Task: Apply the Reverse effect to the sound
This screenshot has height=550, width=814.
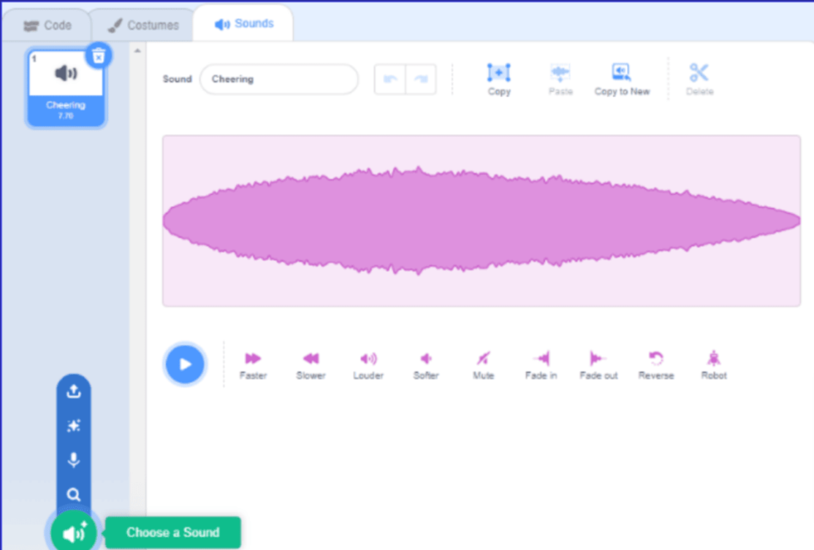Action: click(x=655, y=363)
